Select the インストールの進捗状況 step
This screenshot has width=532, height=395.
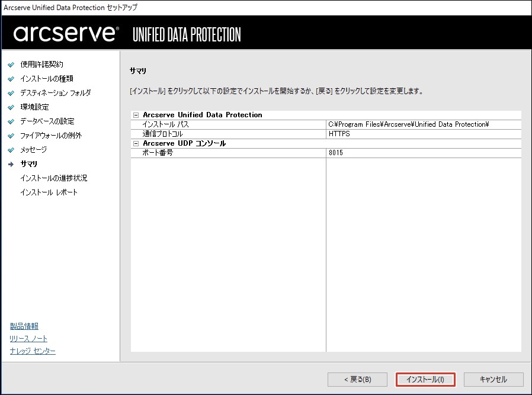point(53,178)
